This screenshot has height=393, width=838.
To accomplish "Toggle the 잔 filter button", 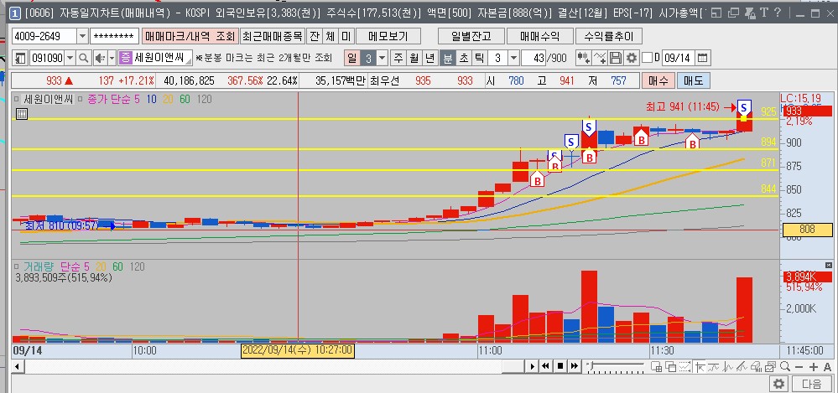I will click(x=315, y=36).
